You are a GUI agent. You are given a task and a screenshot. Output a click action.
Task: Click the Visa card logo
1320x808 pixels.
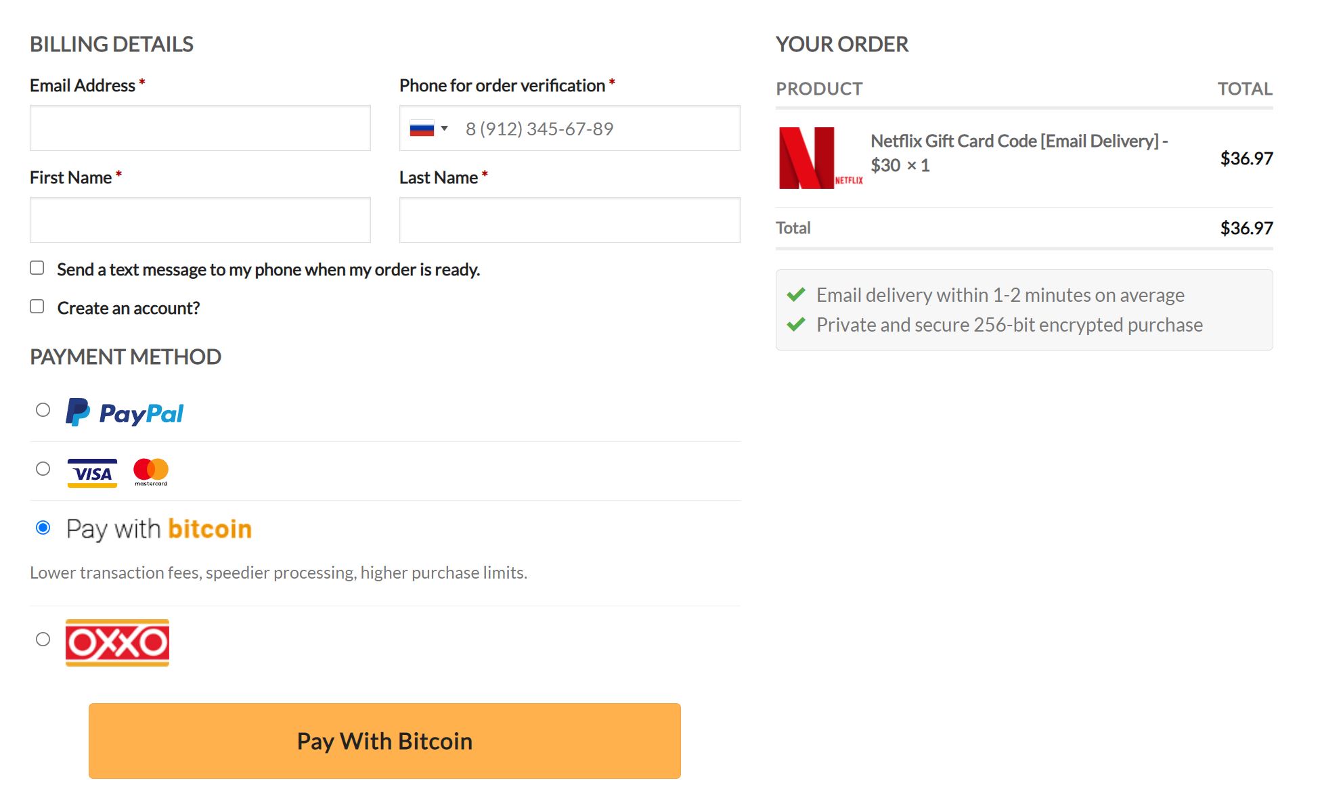point(92,473)
